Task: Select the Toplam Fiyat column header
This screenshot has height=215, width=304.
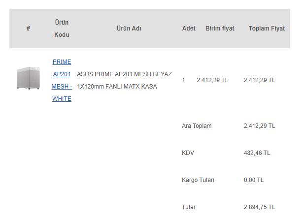Action: pos(267,29)
